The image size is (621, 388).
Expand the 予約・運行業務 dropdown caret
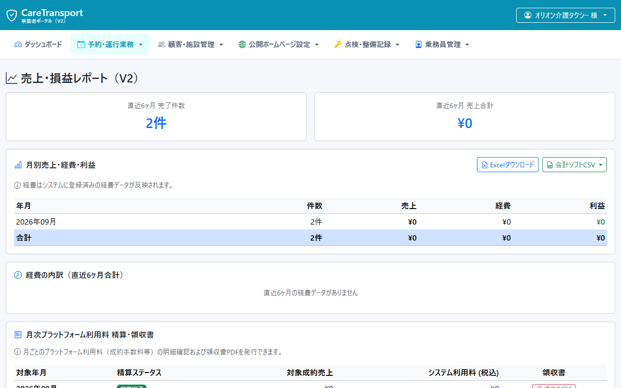(141, 45)
